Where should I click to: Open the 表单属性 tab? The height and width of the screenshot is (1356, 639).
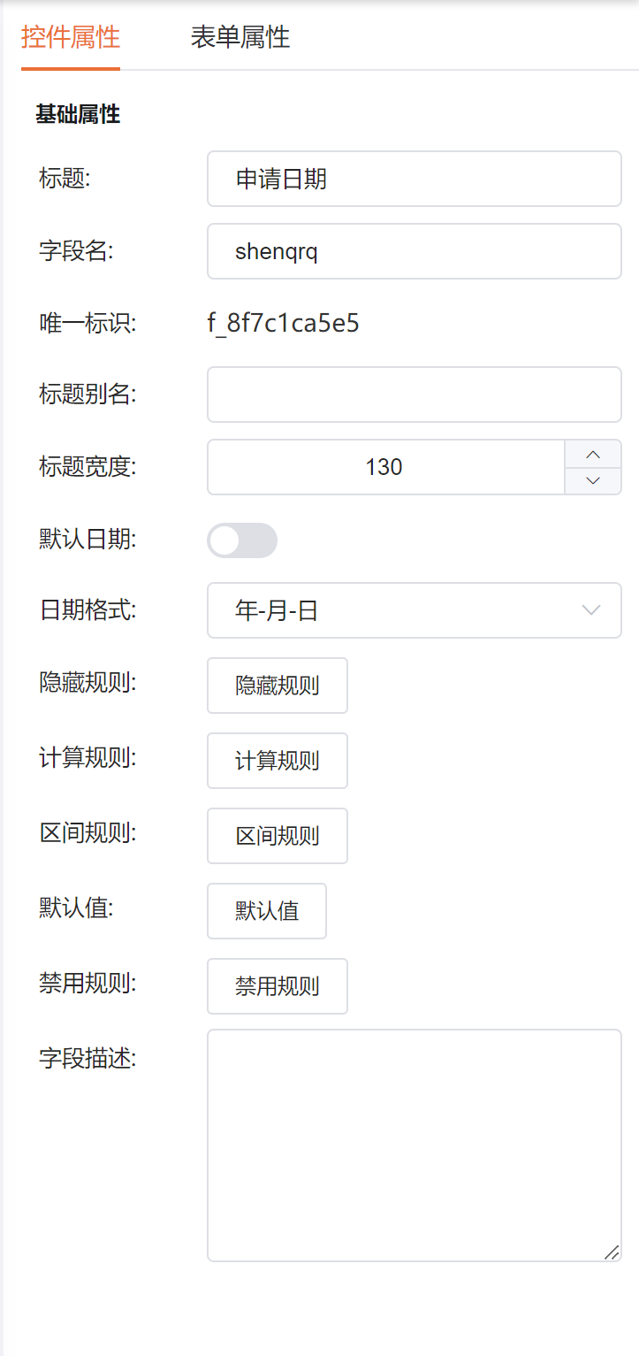[x=240, y=38]
